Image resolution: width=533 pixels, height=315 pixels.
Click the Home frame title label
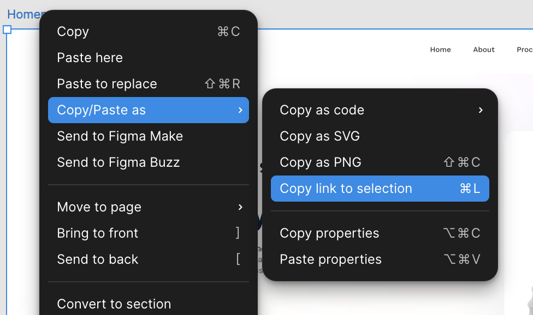(x=22, y=14)
